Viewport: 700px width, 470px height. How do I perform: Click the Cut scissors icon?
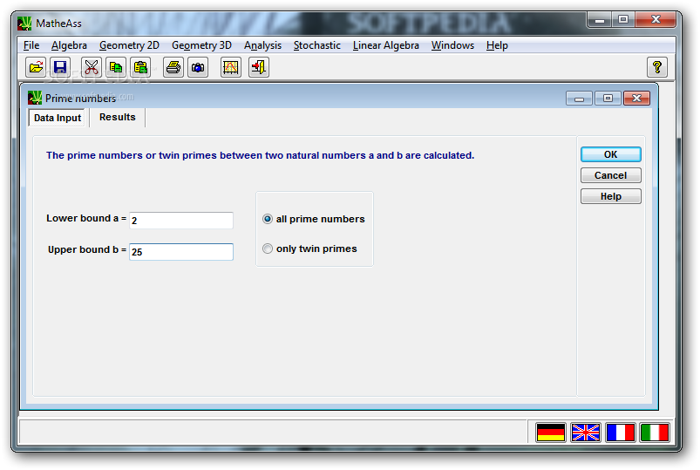point(91,67)
